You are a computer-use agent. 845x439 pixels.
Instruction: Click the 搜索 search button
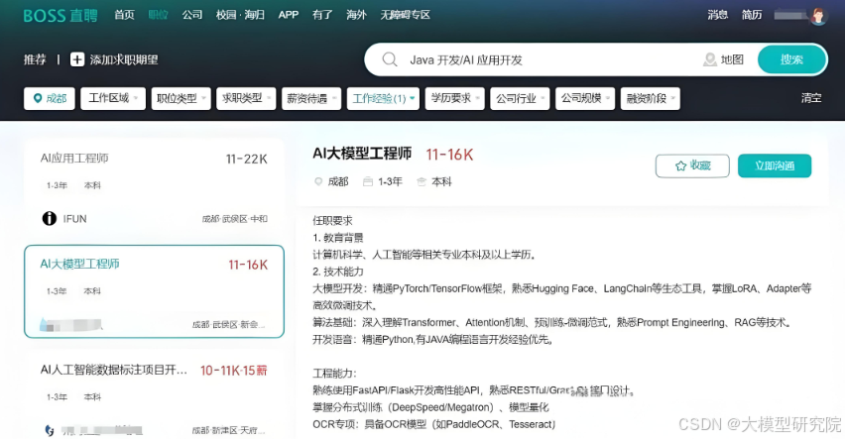click(x=791, y=59)
